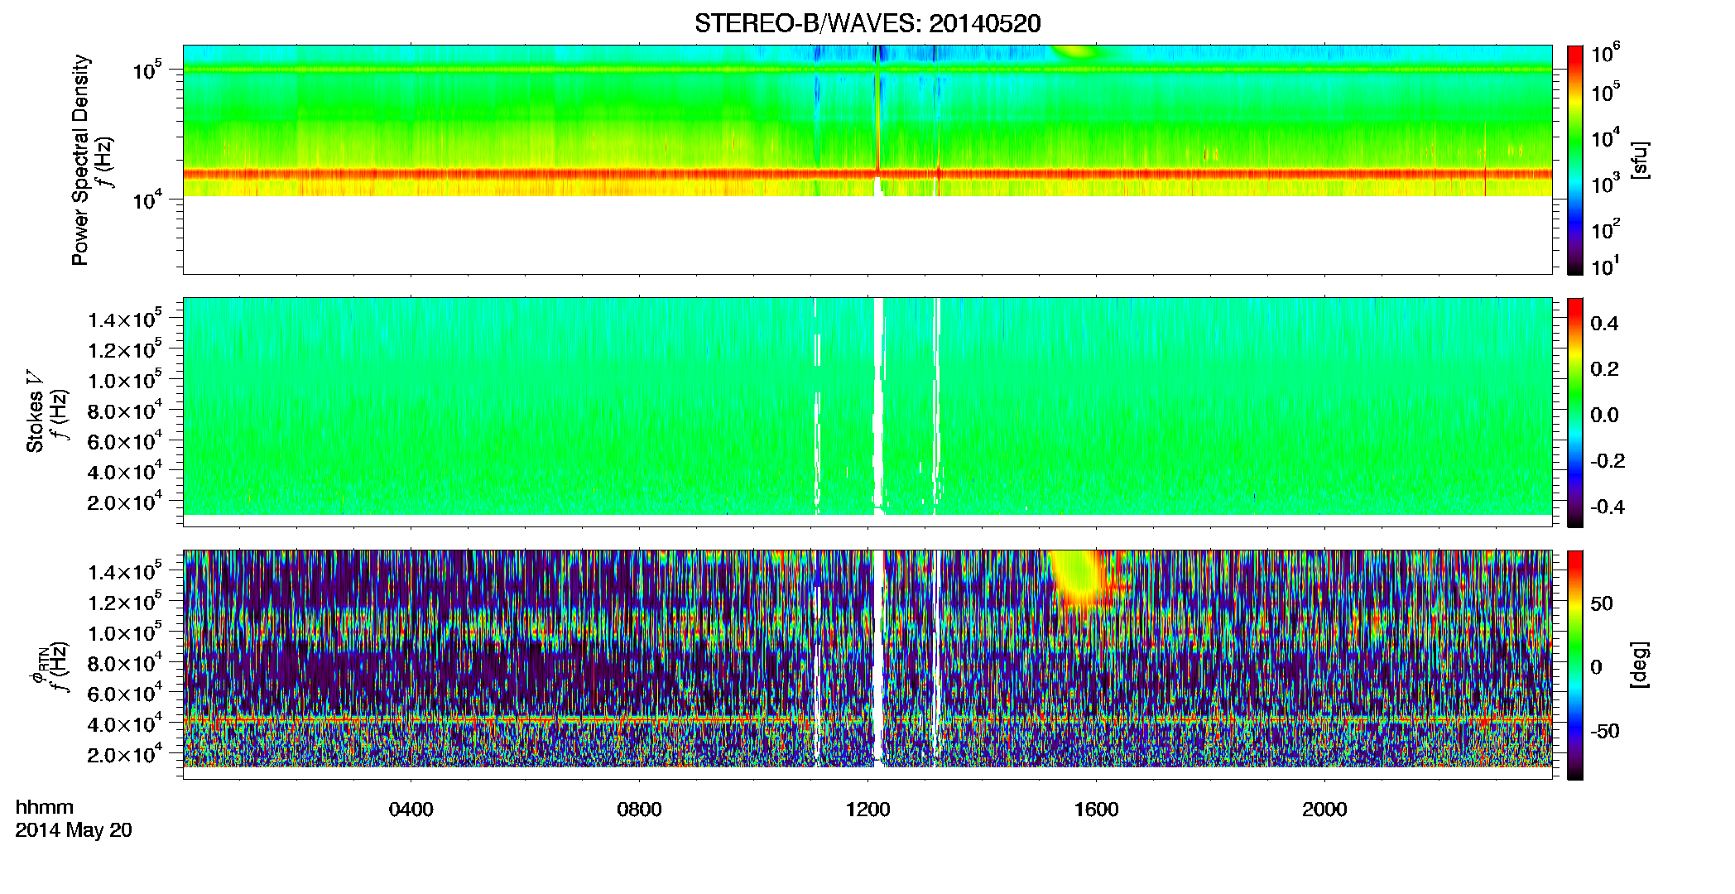This screenshot has width=1735, height=894.
Task: Click the 0400 time tick label
Action: click(x=411, y=810)
